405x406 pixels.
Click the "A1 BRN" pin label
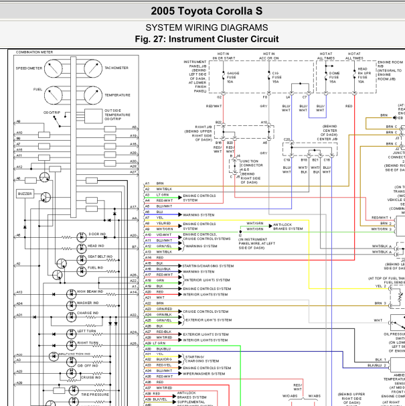154,184
